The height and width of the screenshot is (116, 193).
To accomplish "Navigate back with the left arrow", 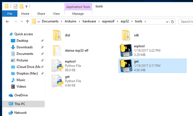I will click(7, 22).
